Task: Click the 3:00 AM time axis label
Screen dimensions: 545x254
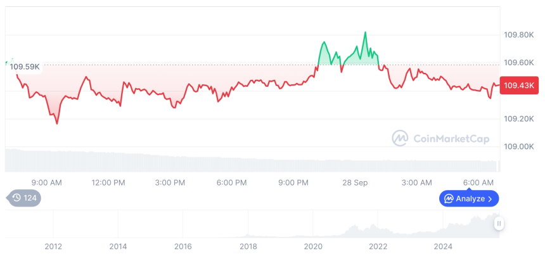Action: point(417,182)
